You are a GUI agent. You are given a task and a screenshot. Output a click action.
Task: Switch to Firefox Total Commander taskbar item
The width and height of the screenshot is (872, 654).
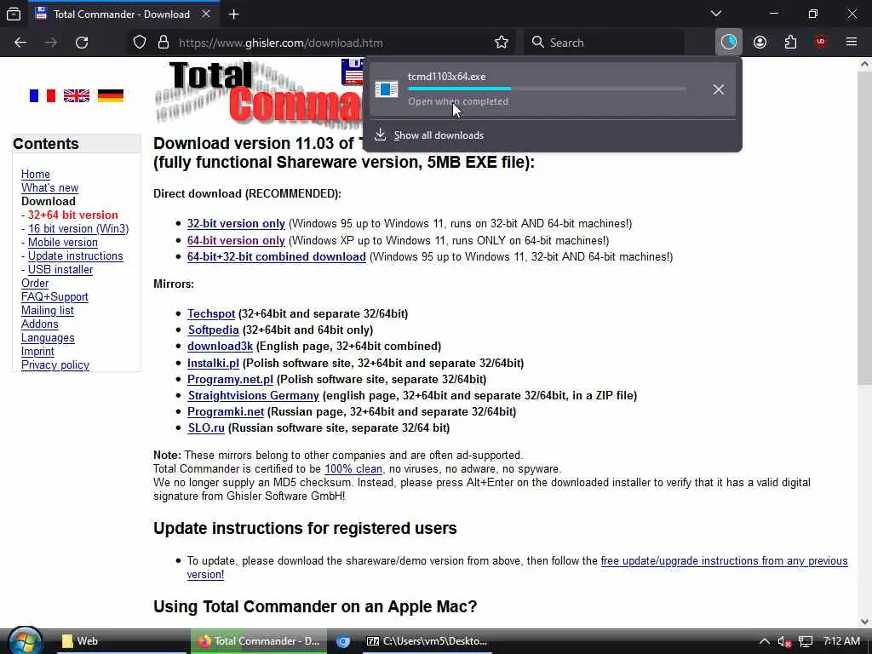[x=259, y=641]
